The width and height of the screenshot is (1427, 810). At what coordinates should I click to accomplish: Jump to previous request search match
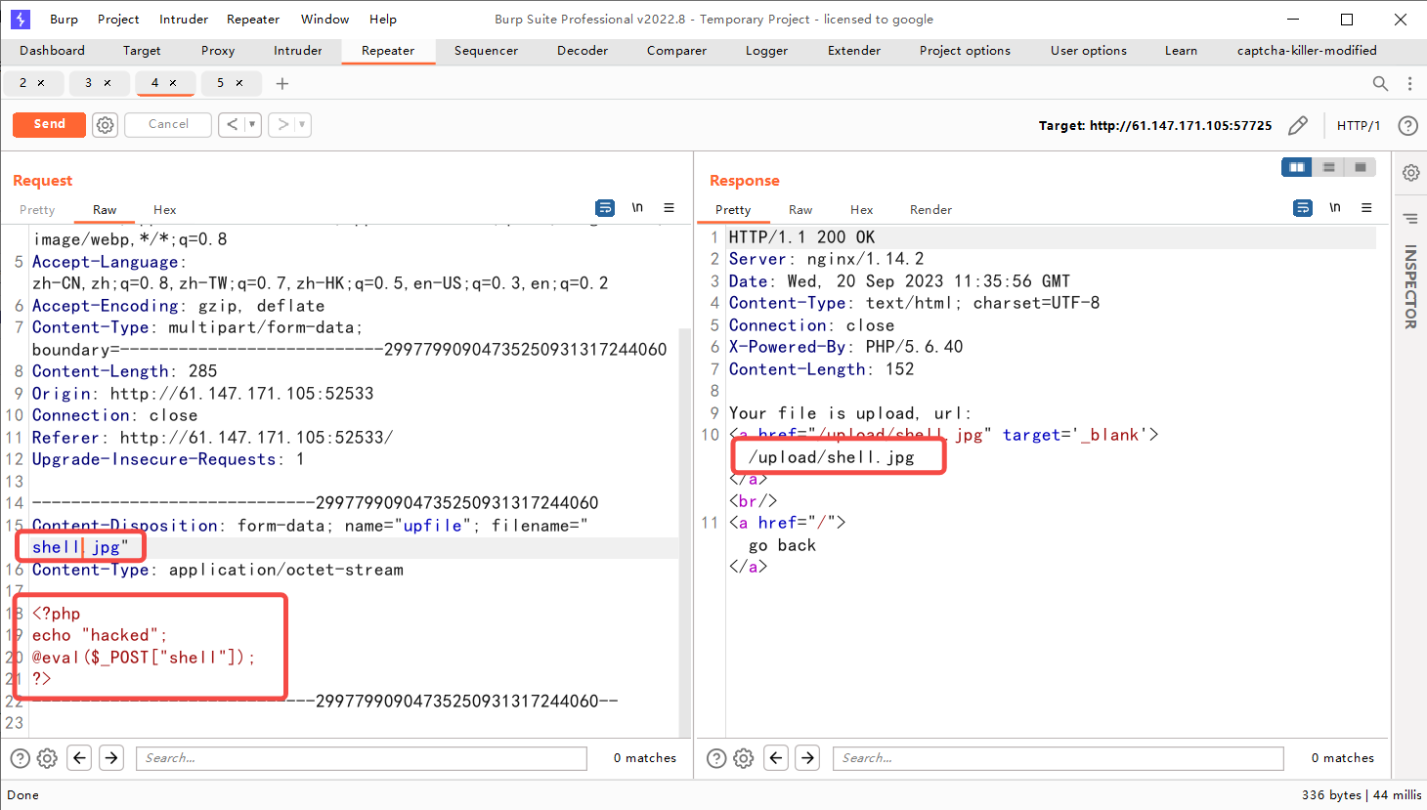coord(80,757)
